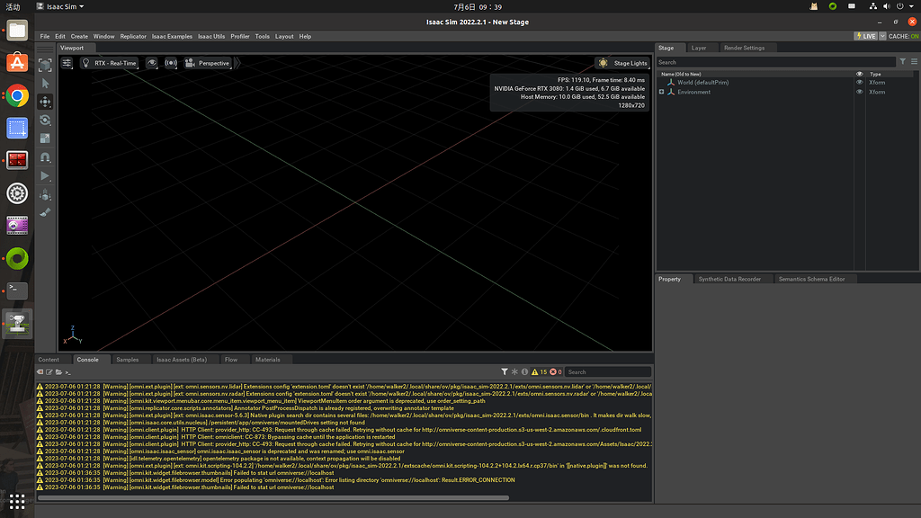Click the Scale tool icon

point(45,138)
